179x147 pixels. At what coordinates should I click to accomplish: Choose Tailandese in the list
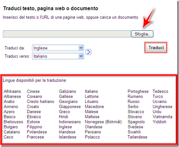137,137
